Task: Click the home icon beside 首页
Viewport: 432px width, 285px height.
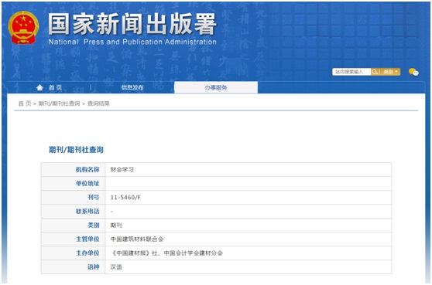Action: coord(39,87)
